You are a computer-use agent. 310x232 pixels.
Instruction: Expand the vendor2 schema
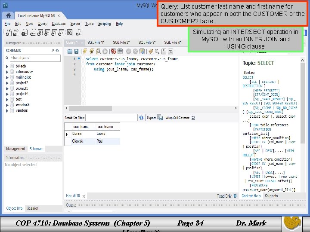7,105
